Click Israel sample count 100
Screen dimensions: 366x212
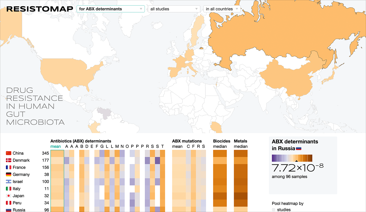(45, 182)
